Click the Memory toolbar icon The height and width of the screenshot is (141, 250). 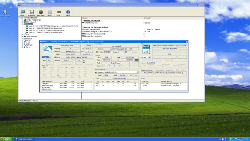coord(59,12)
